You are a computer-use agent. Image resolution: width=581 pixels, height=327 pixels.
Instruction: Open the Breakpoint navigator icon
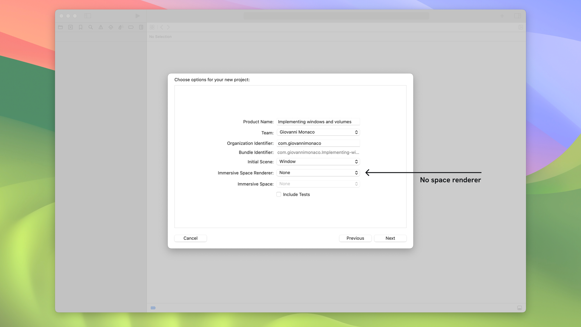pos(131,27)
